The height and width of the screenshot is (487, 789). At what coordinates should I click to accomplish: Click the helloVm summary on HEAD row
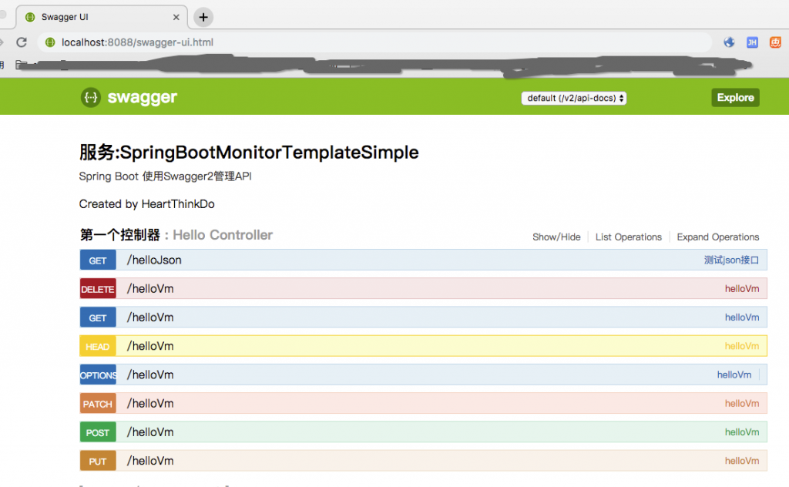(742, 346)
